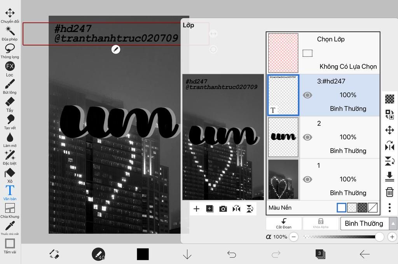Tap the checkerboard icon in right sidebar
Screen dimensions: 398x264
[x=389, y=99]
